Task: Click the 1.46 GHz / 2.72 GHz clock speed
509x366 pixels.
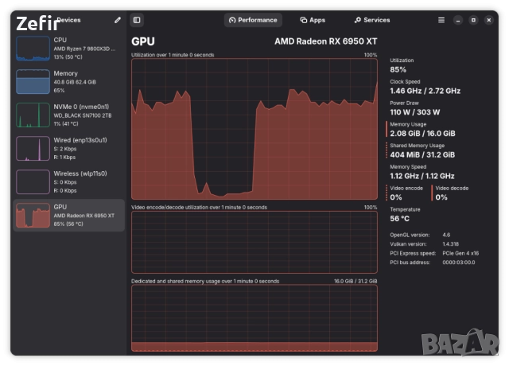Action: [425, 91]
